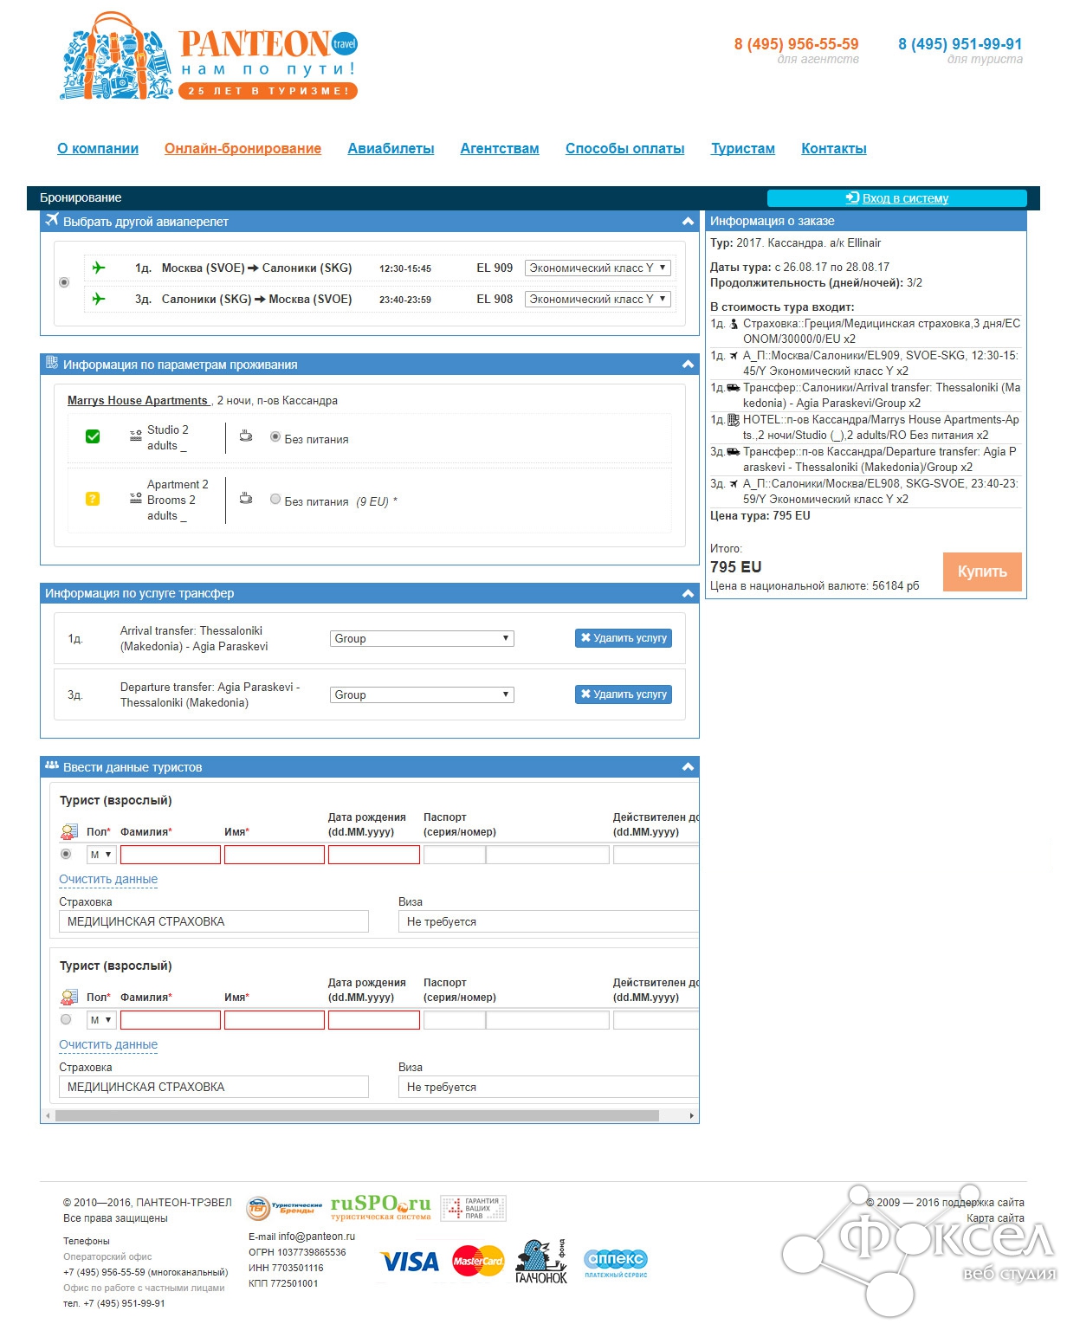Click the MasterCard logo in footer
This screenshot has height=1324, width=1067.
[478, 1261]
